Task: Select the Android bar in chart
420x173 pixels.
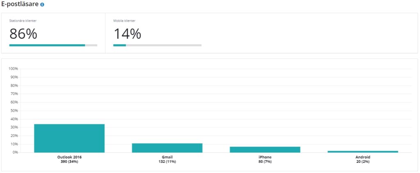Action: pyautogui.click(x=363, y=152)
